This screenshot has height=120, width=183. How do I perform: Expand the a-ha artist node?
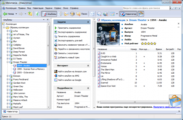pyautogui.click(x=8, y=31)
